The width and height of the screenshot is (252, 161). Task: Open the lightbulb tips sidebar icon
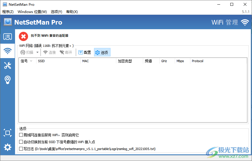8,79
